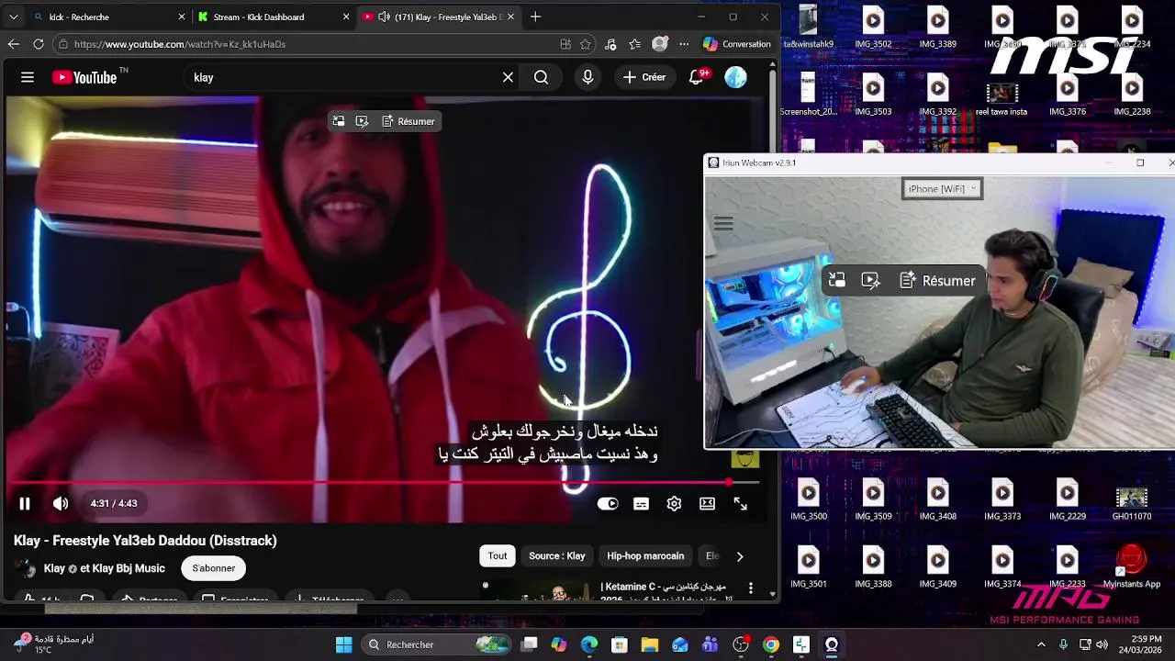Click the YouTube search magnifier button
Image resolution: width=1175 pixels, height=661 pixels.
pos(542,78)
